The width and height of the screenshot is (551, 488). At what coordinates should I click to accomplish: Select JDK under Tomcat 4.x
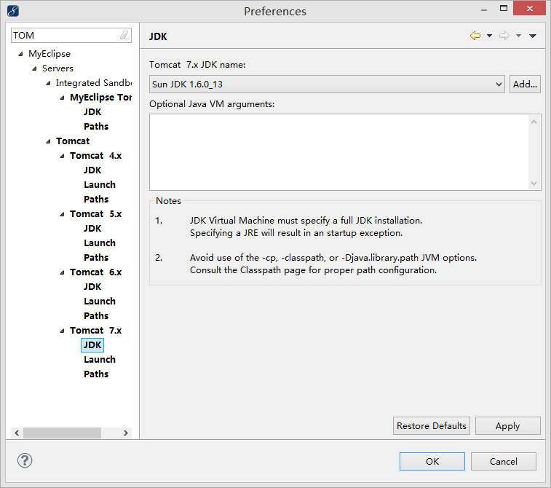pyautogui.click(x=92, y=170)
